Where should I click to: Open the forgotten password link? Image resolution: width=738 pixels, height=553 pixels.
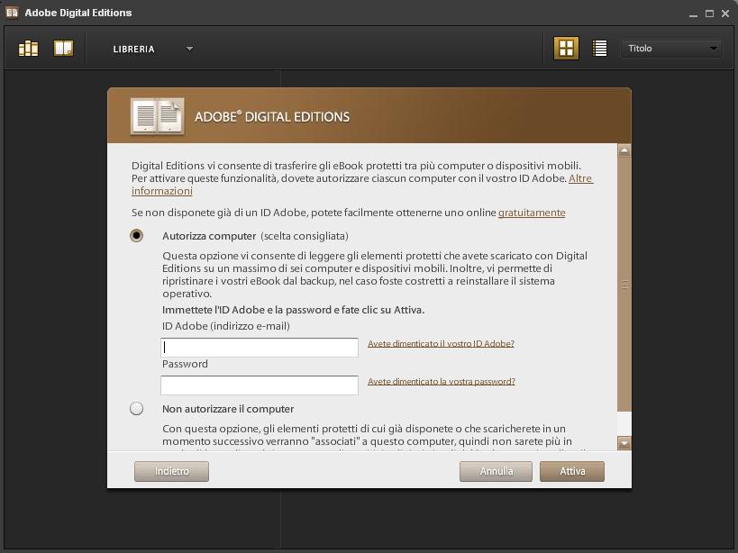442,381
